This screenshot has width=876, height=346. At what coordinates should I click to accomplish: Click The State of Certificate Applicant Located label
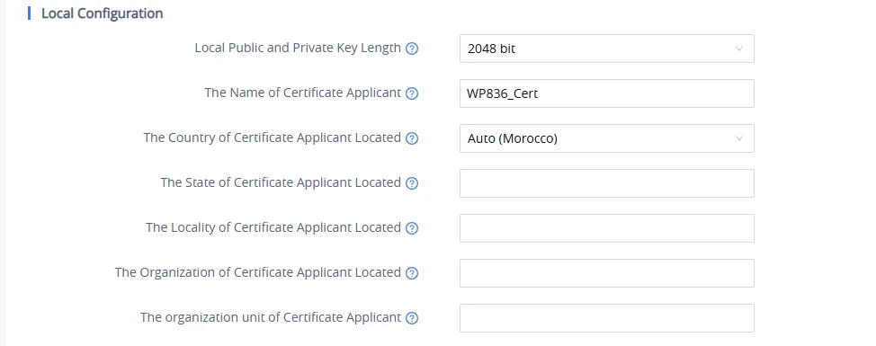tap(281, 182)
